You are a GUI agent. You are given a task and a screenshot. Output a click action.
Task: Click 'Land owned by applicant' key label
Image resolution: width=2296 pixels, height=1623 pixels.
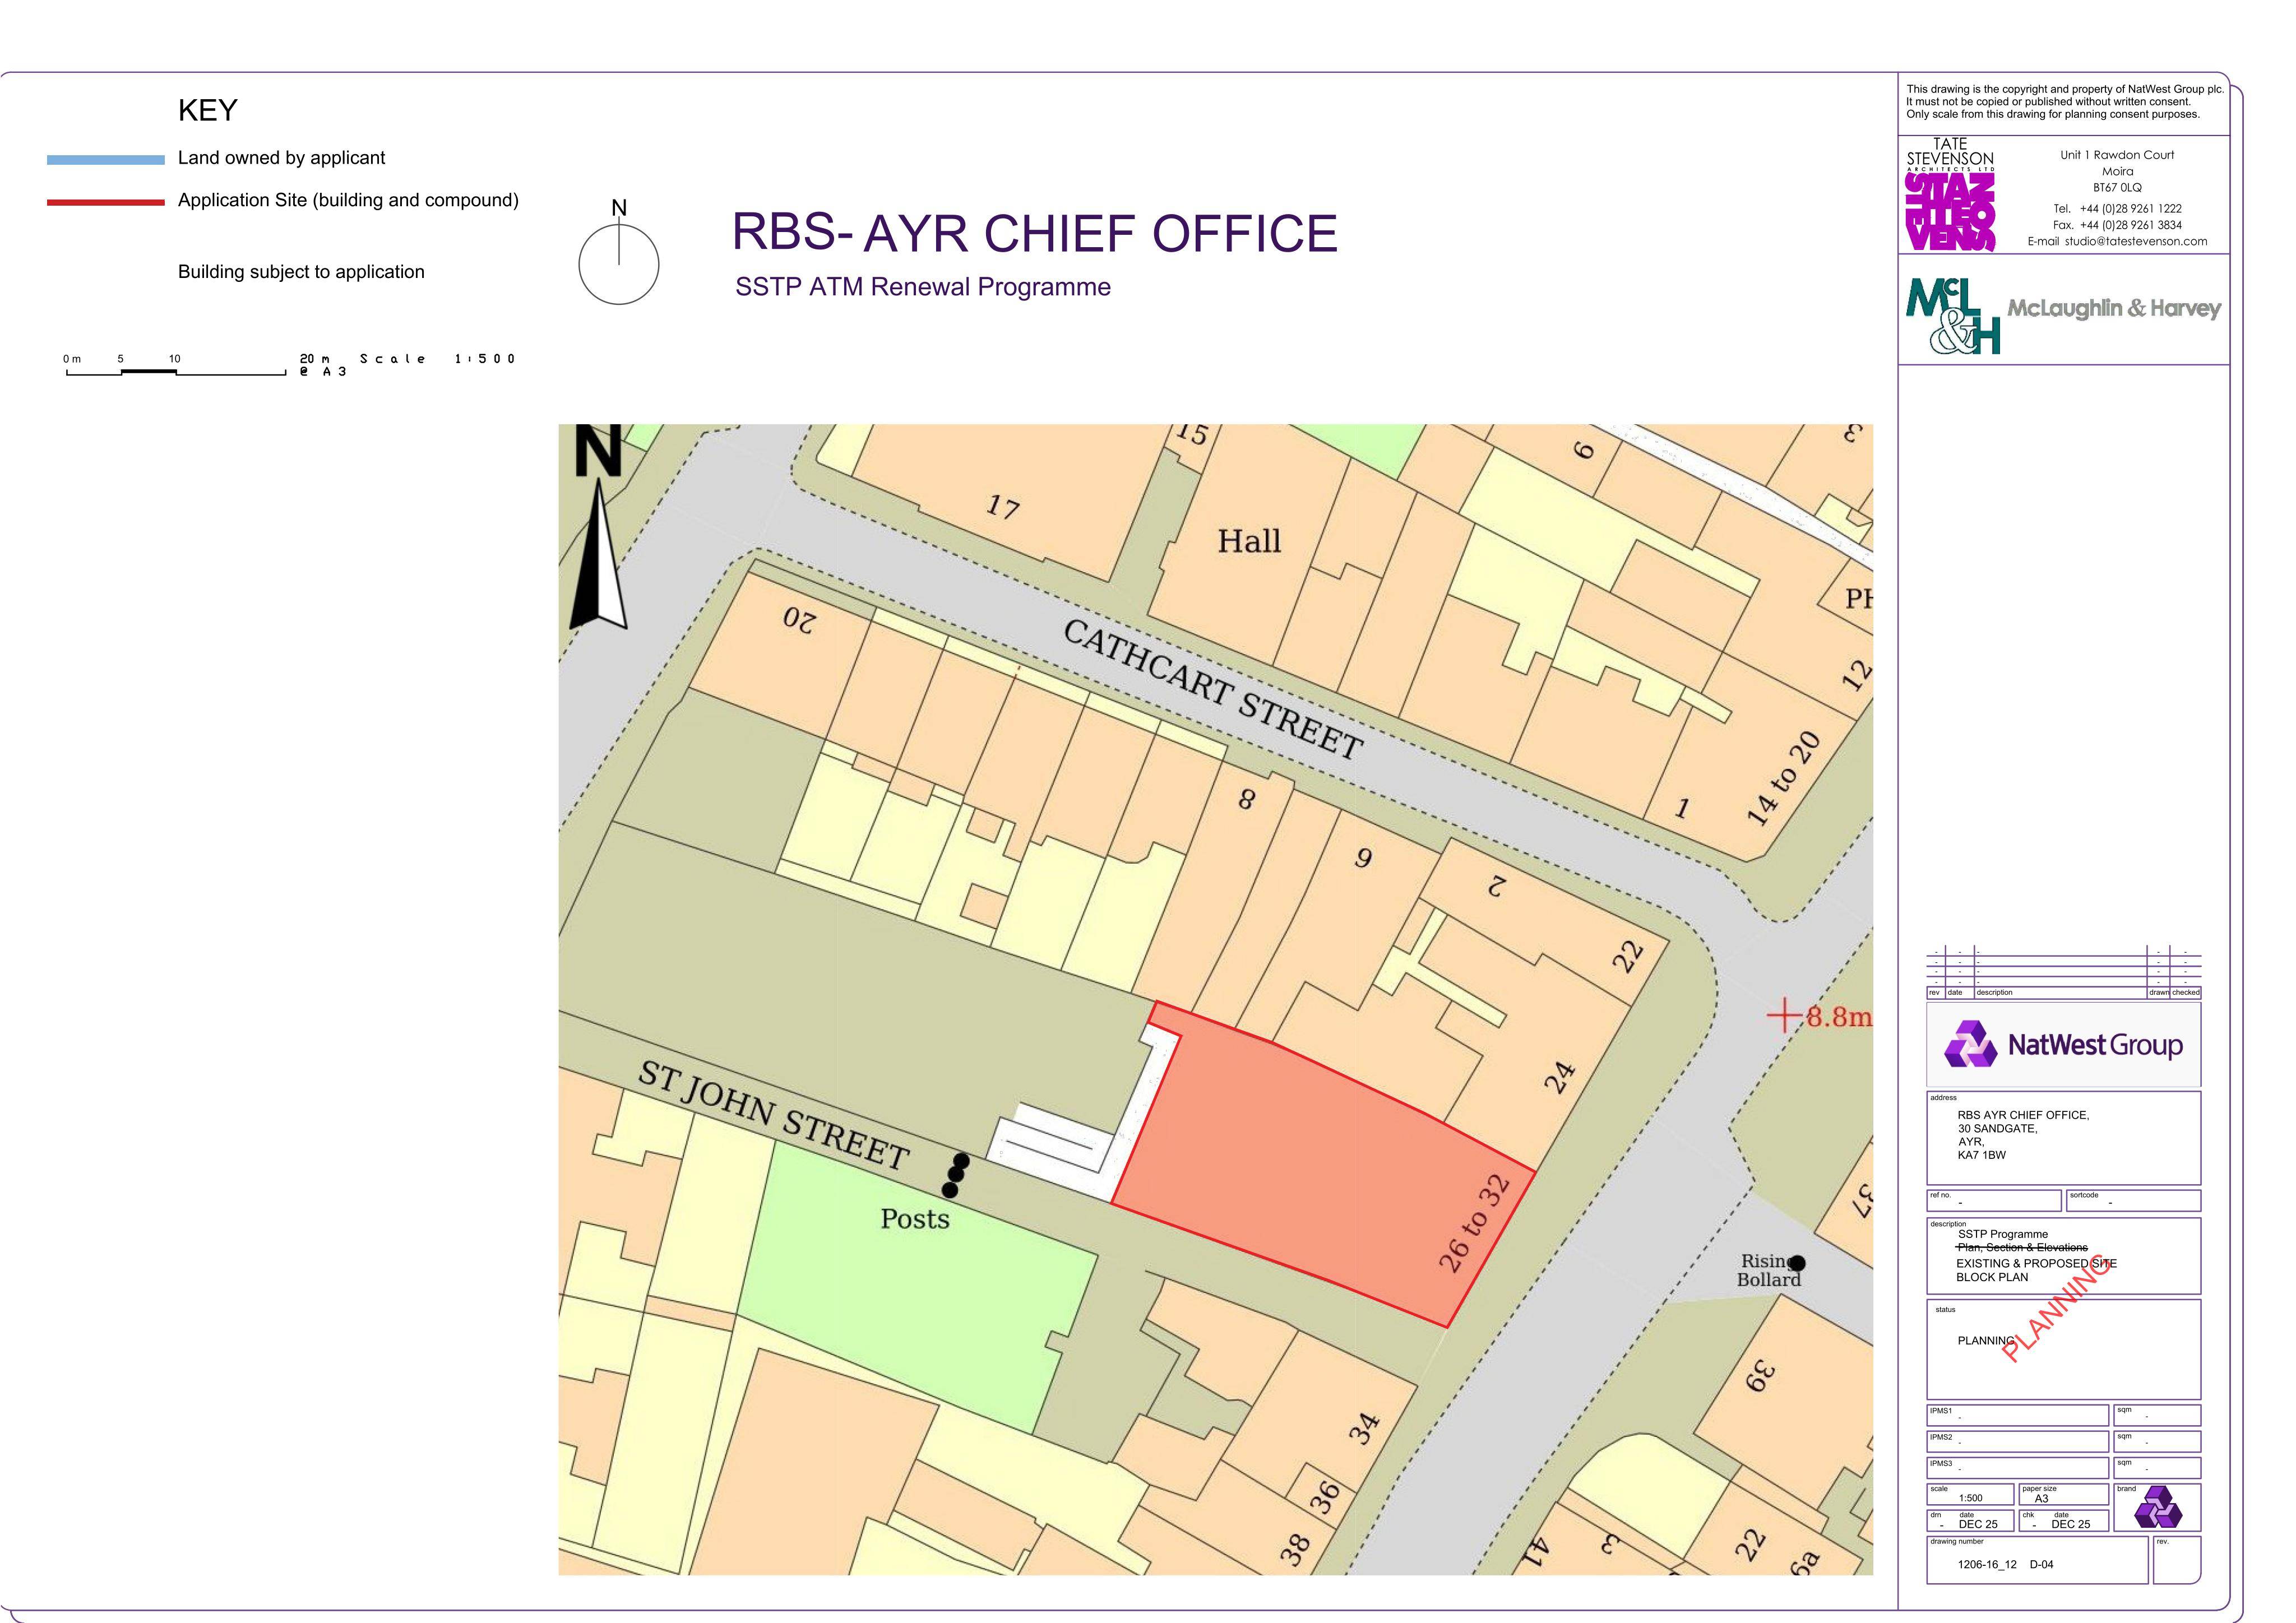point(281,158)
